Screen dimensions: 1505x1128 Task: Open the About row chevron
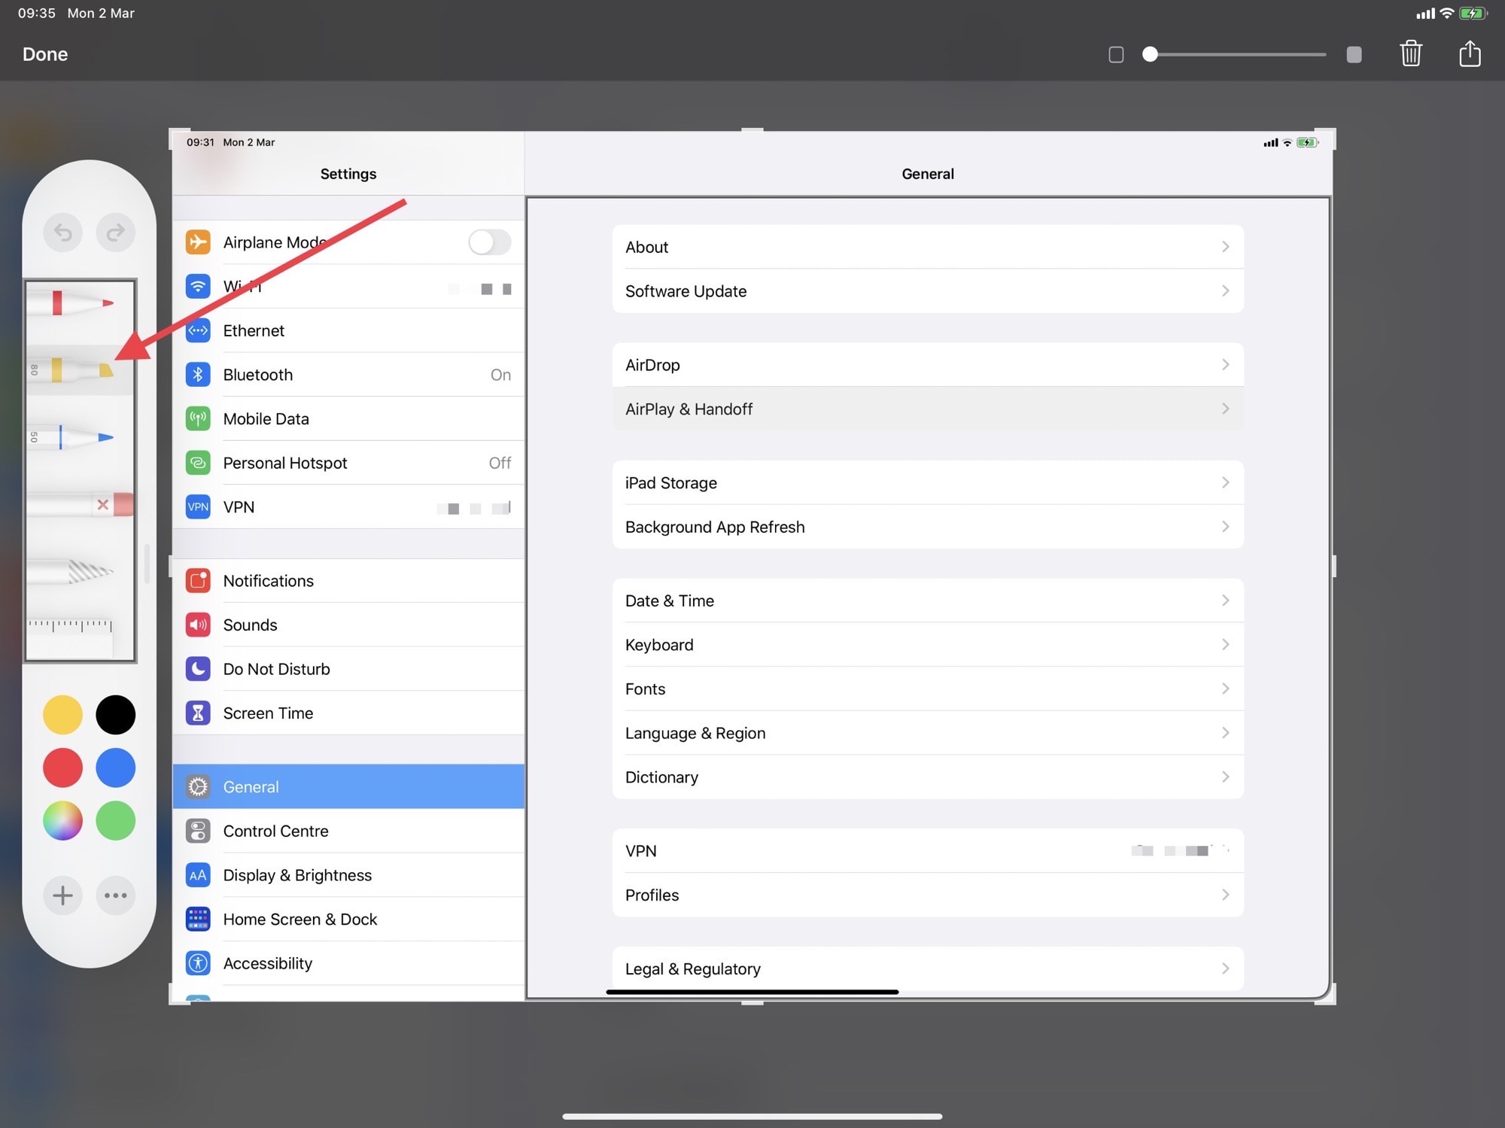[1225, 247]
